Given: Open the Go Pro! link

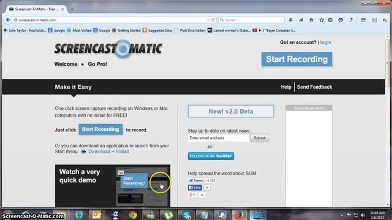Looking at the screenshot, I should pyautogui.click(x=97, y=64).
